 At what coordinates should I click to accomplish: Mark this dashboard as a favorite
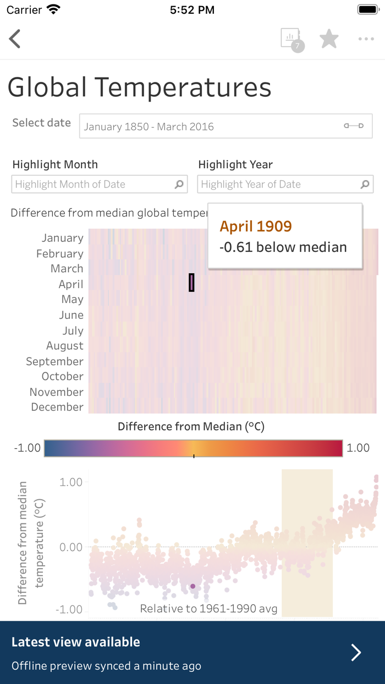tap(329, 38)
